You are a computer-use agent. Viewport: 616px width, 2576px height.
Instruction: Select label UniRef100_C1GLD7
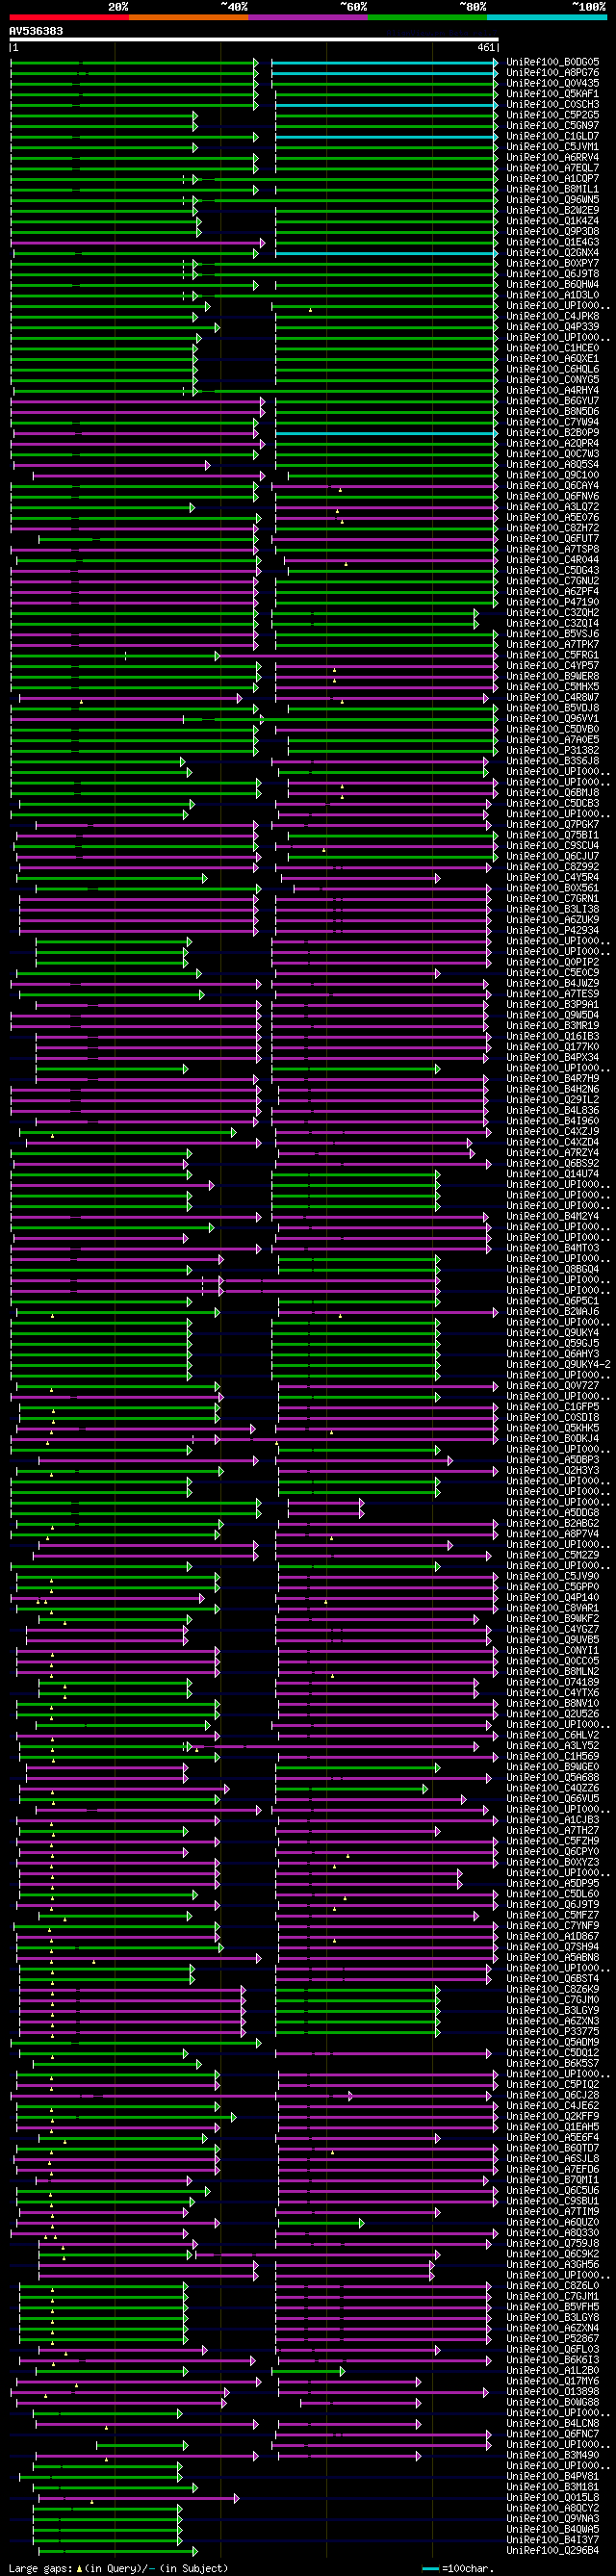[x=553, y=136]
